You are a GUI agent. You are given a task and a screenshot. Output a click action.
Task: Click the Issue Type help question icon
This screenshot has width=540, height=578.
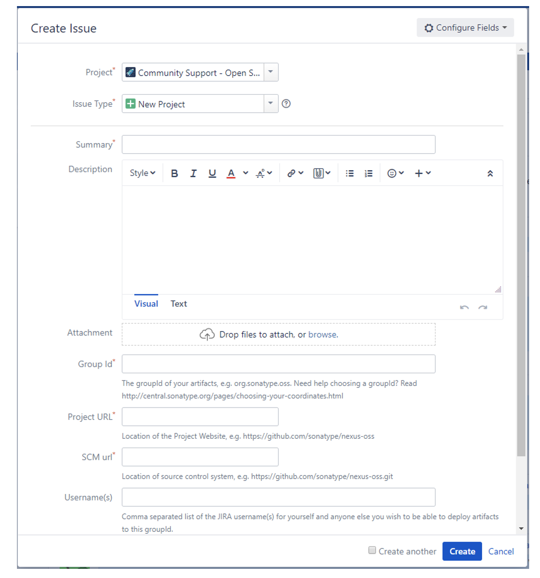pos(286,104)
